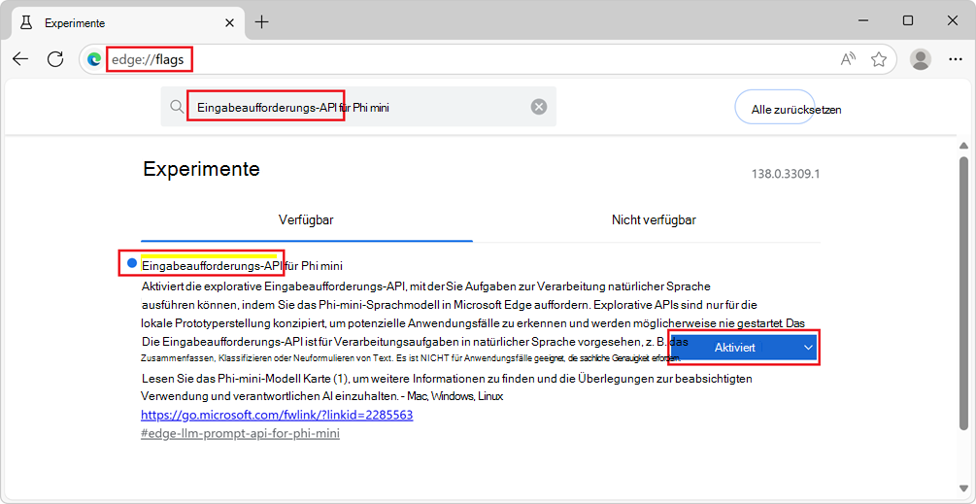This screenshot has width=976, height=504.
Task: Click the blue dot beside the Phi mini flag
Action: tap(132, 264)
